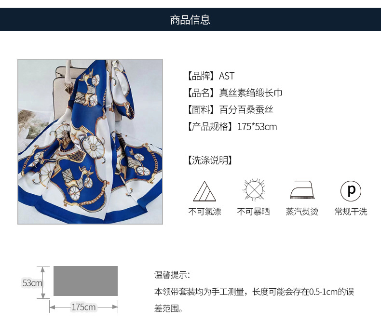Click the circled P dry-clean icon

pos(351,191)
